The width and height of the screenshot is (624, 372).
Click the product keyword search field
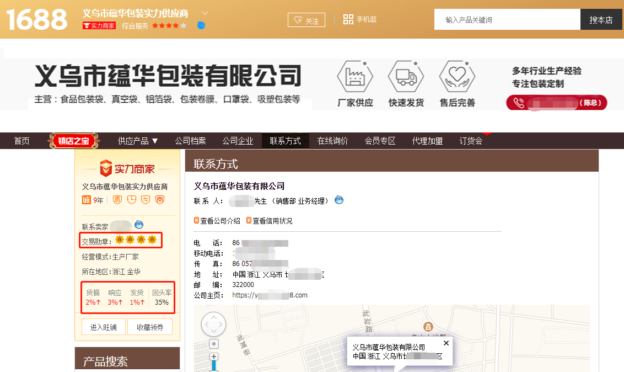[507, 19]
